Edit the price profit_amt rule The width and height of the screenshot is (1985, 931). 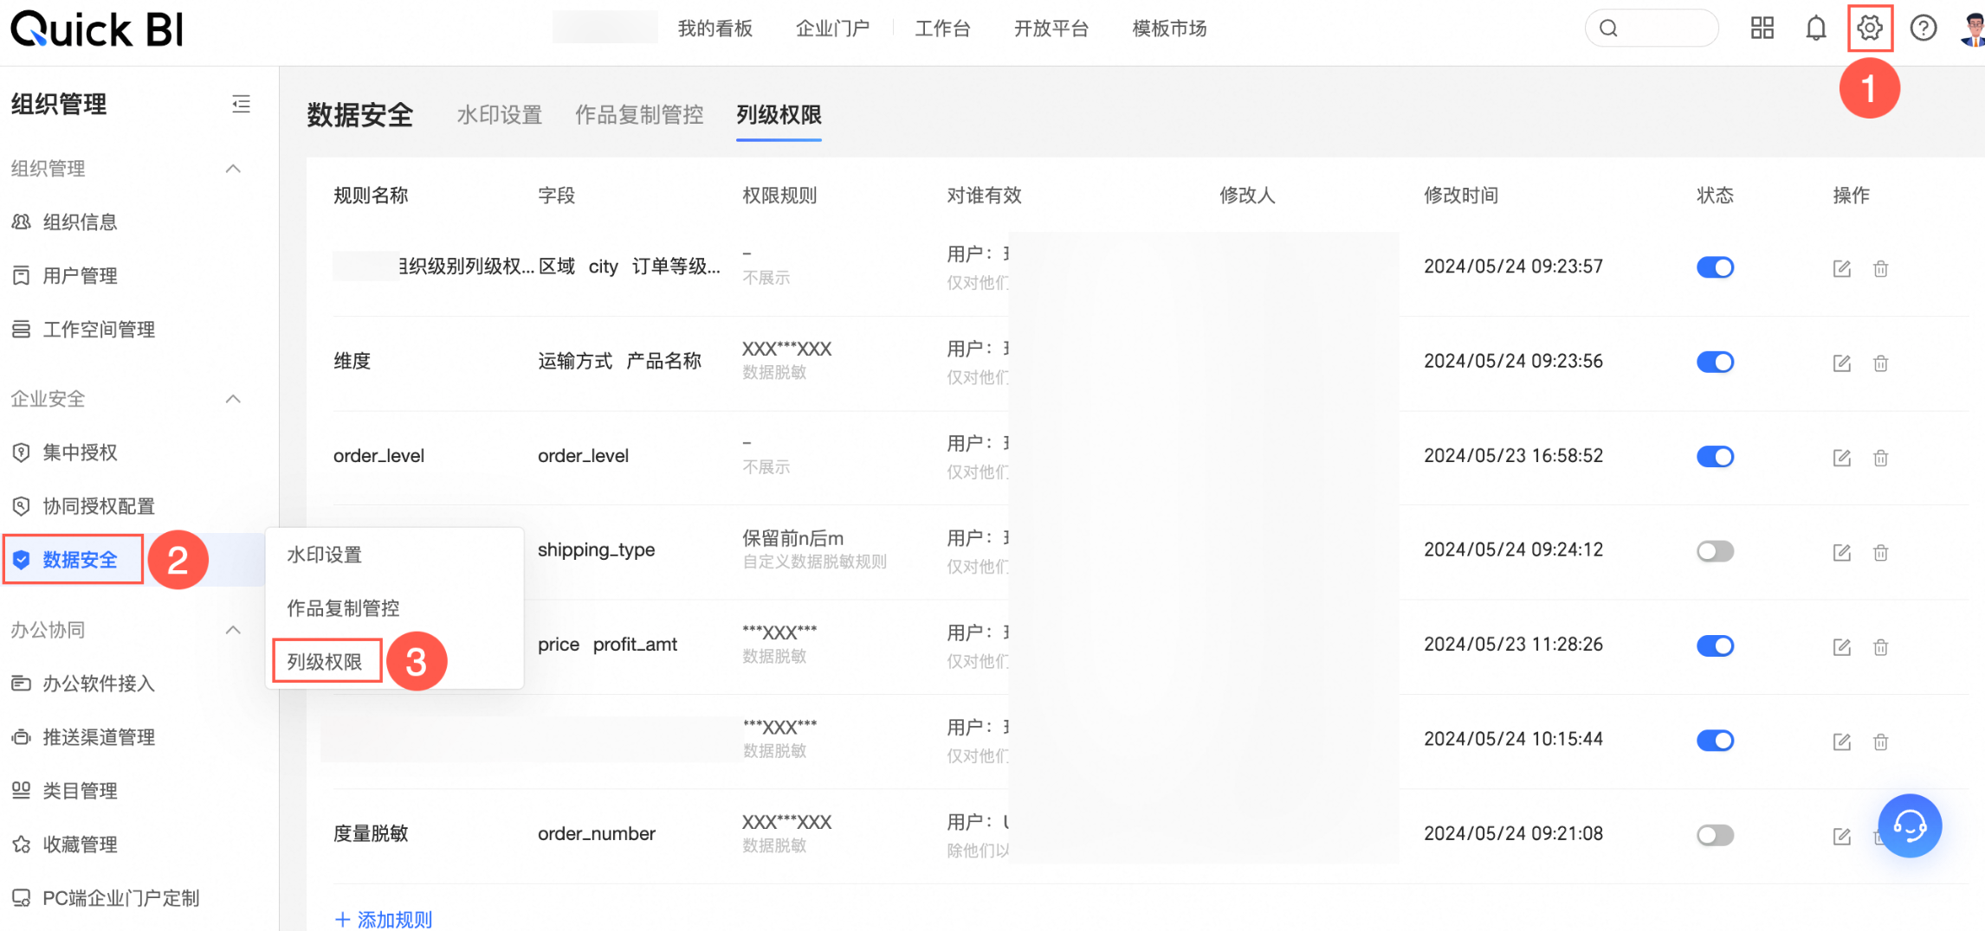pos(1842,646)
